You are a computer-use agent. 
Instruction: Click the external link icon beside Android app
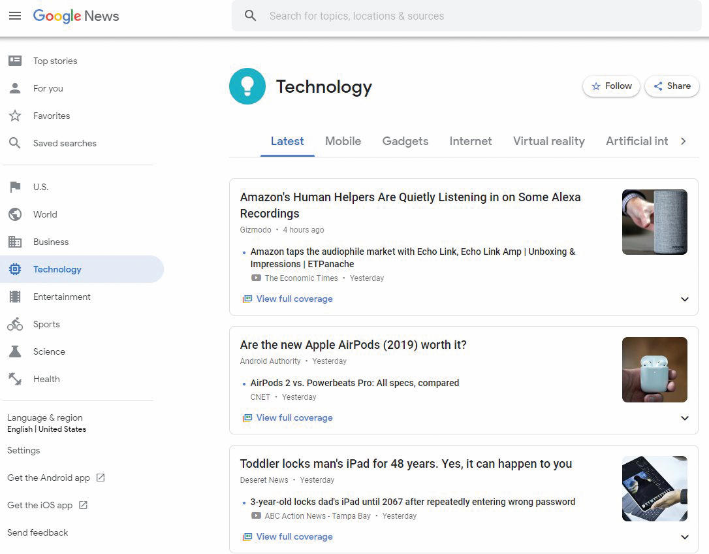coord(101,478)
